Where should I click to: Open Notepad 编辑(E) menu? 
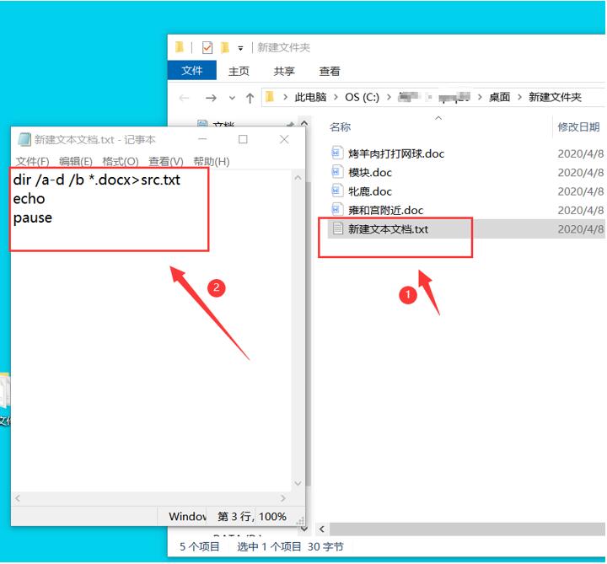76,161
